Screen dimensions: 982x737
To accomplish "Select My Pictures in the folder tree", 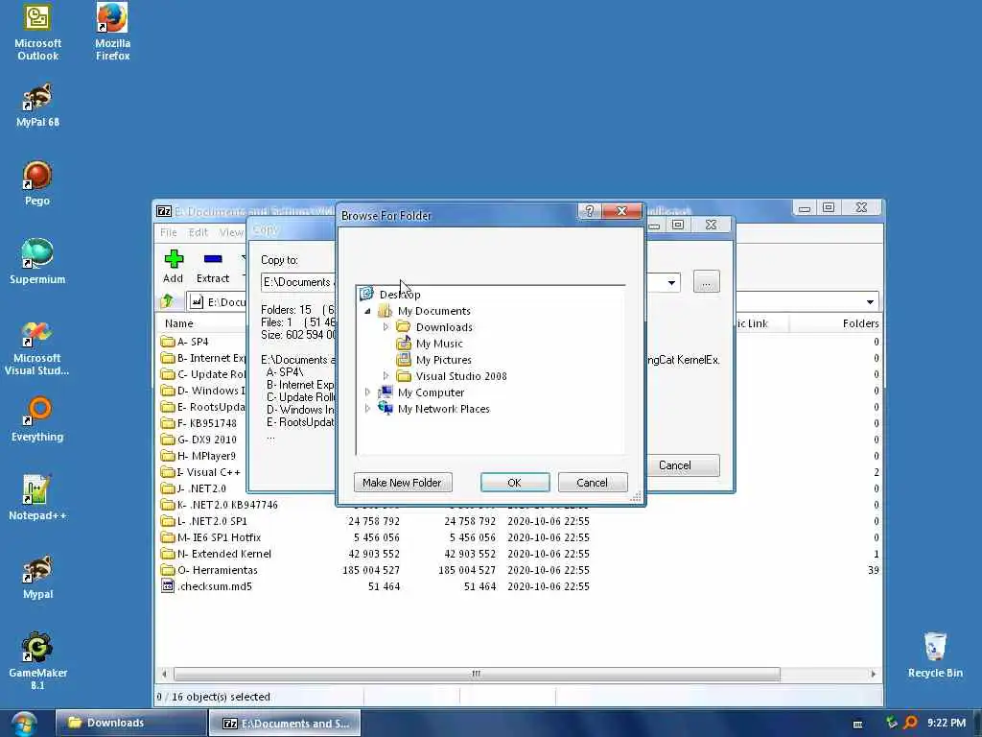I will pos(443,360).
